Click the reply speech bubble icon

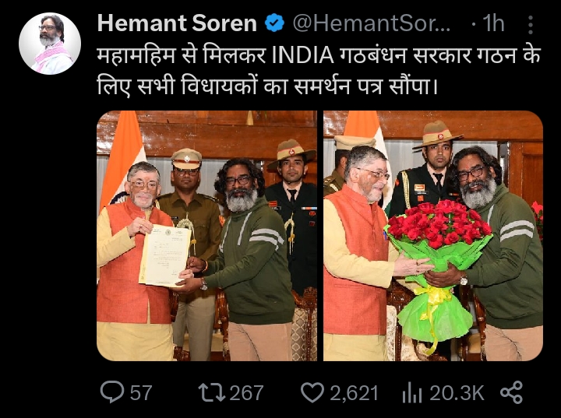point(112,392)
